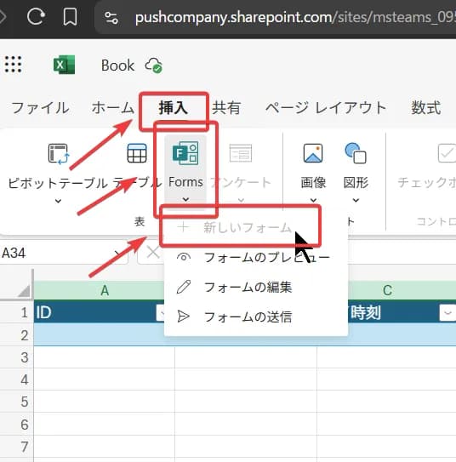The image size is (456, 462).
Task: Select the 挿入 ribbon tab
Action: point(174,107)
